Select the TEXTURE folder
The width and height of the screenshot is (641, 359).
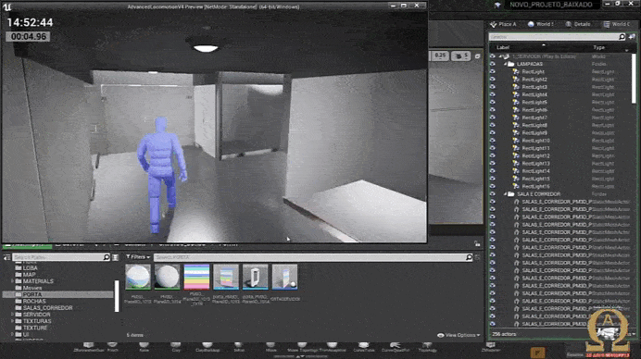click(35, 328)
